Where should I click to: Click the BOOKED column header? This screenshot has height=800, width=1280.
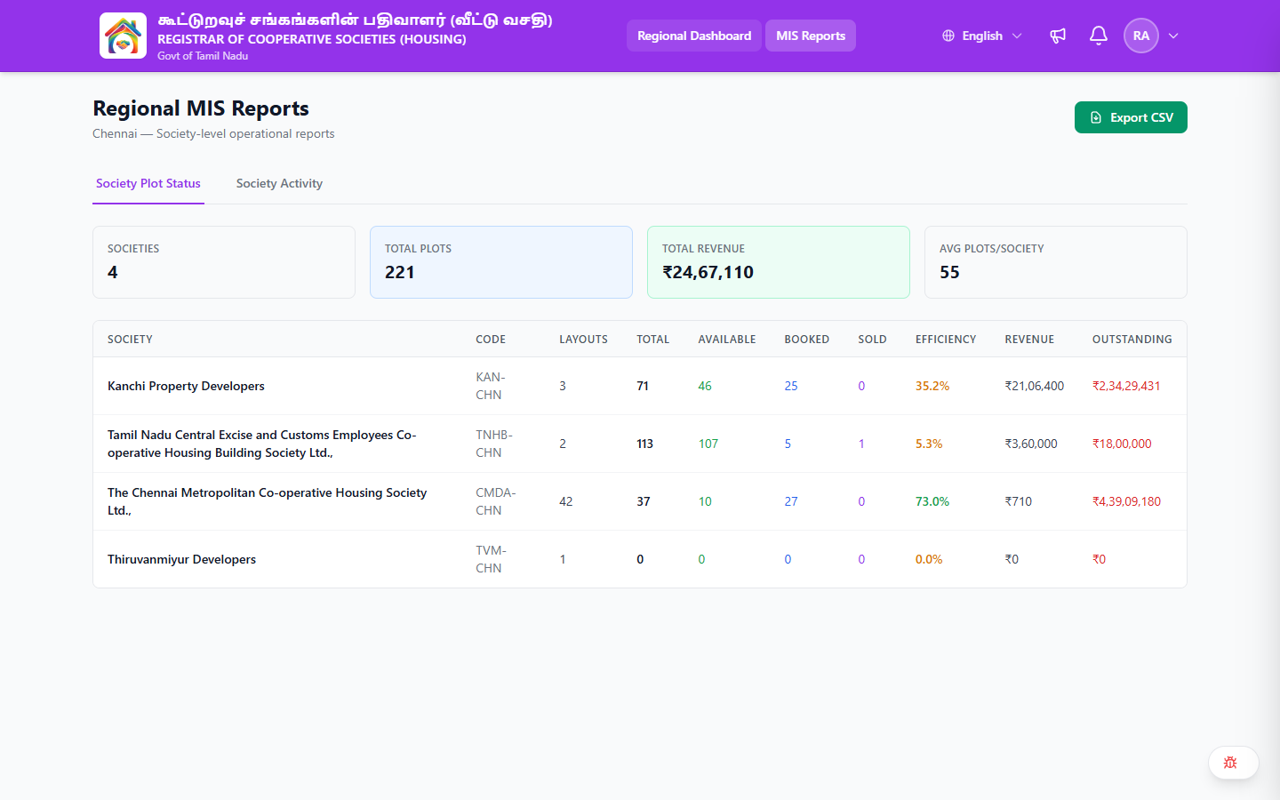pyautogui.click(x=806, y=340)
